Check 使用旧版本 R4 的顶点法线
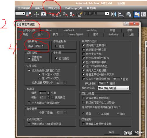Viewport: 147px width, 138px height. 29,124
